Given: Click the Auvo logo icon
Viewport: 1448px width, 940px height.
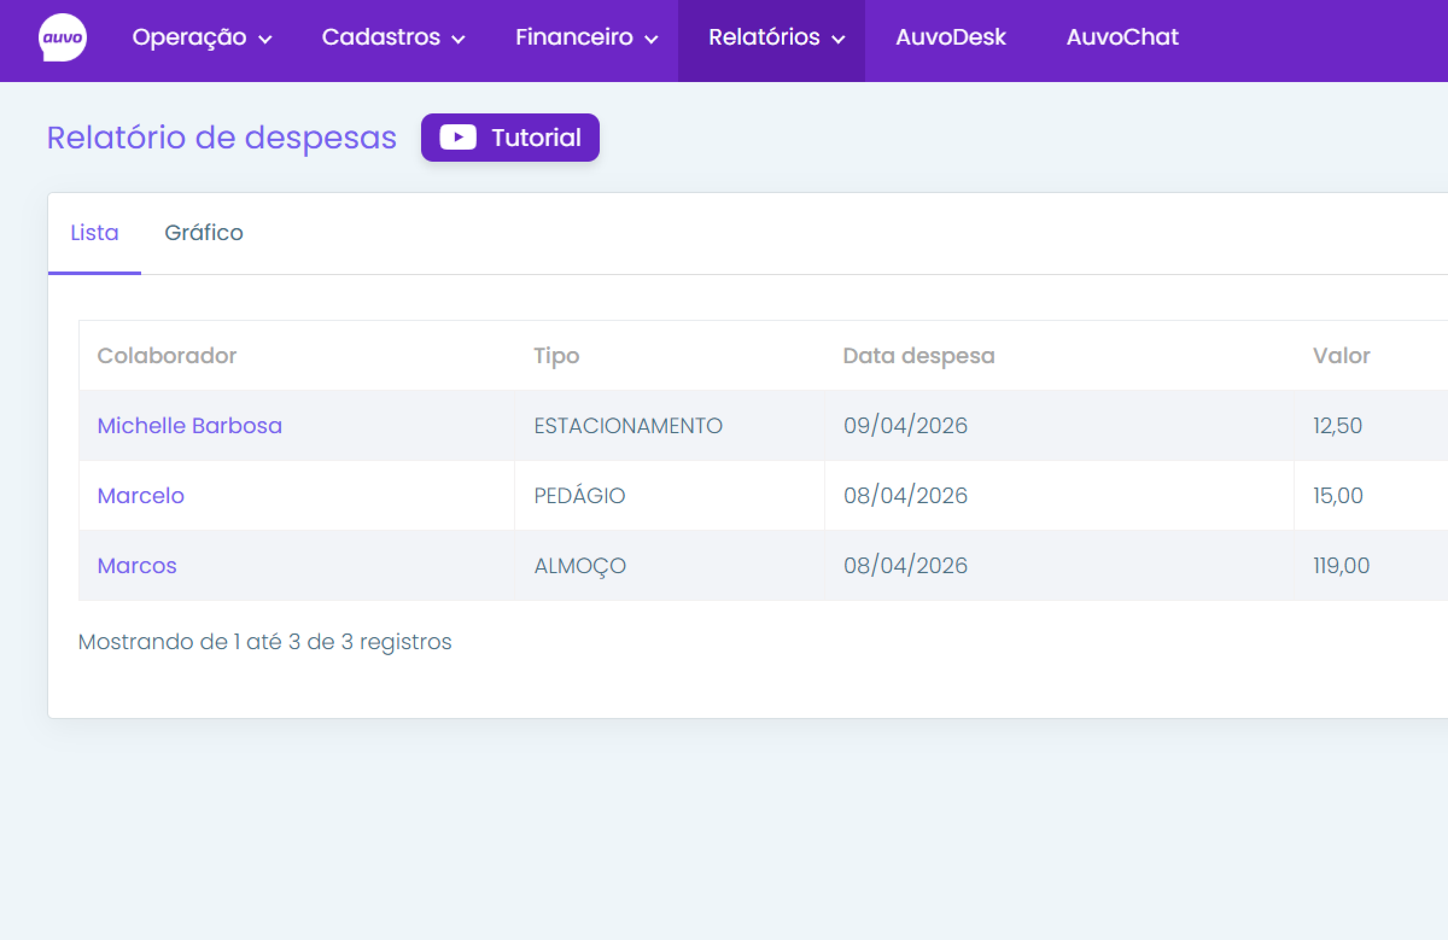Looking at the screenshot, I should [x=62, y=38].
